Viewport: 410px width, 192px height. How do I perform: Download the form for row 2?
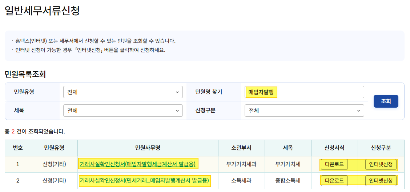[334, 180]
